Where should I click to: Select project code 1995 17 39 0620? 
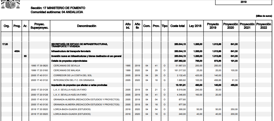(39, 66)
